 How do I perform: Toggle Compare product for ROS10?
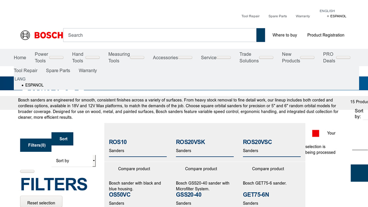pyautogui.click(x=134, y=169)
